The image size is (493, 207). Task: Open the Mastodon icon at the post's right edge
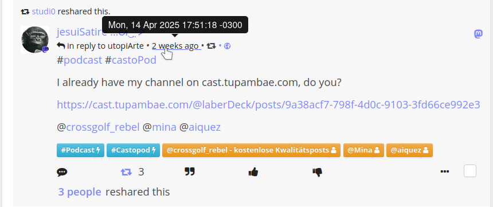click(478, 34)
